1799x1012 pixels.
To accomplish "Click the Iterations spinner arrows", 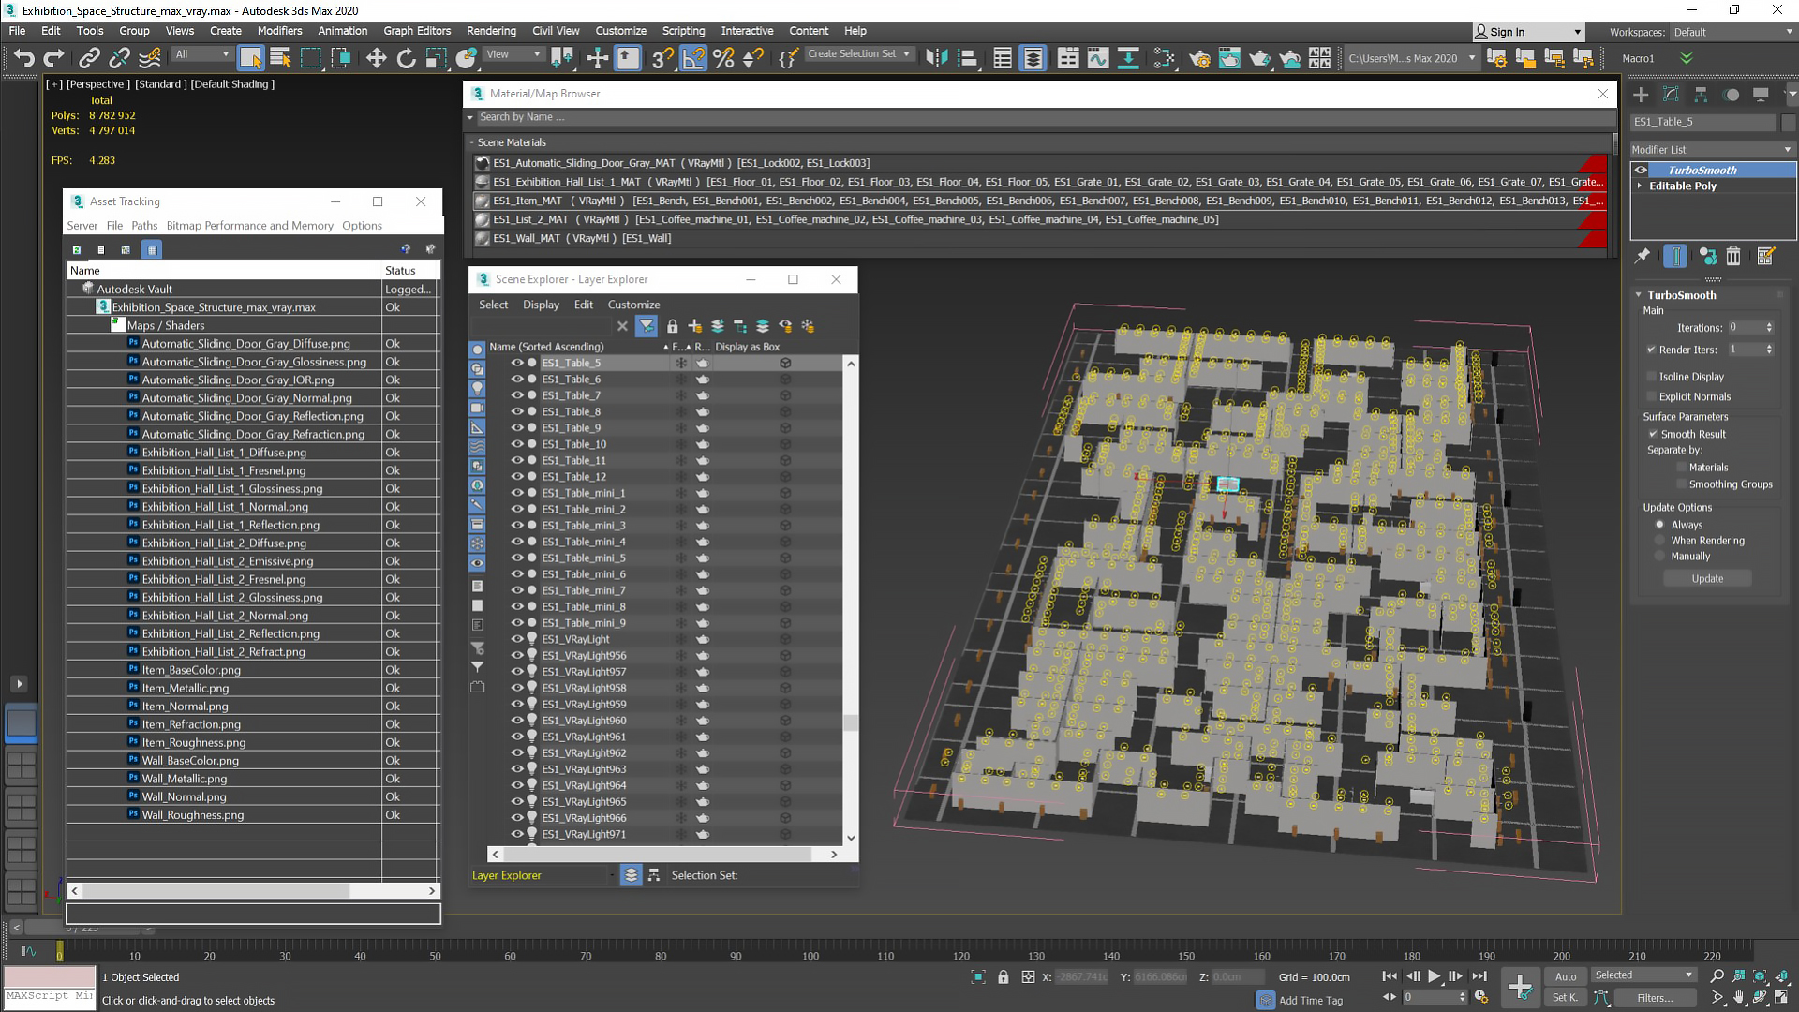I will point(1769,328).
